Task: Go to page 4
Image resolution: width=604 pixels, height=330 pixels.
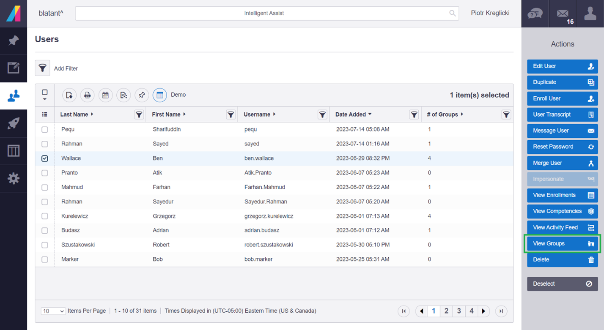Action: coord(472,311)
